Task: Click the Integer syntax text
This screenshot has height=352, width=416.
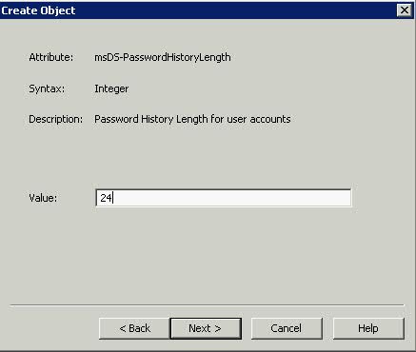Action: click(111, 88)
